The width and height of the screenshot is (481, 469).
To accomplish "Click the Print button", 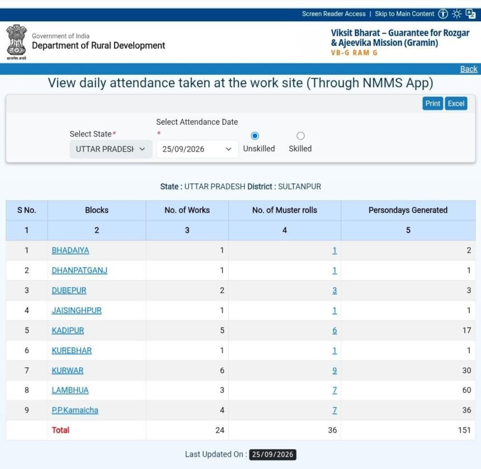I will (432, 103).
